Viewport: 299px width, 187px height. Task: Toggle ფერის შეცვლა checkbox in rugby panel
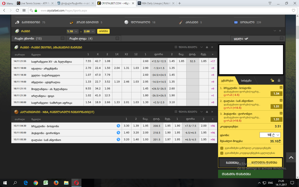click(176, 47)
